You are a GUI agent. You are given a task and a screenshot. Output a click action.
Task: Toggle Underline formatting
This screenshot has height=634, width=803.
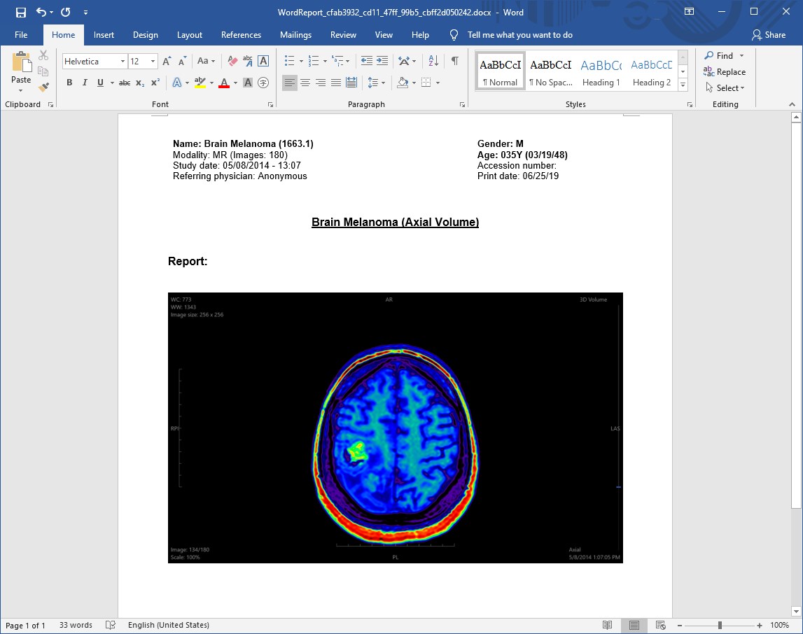pos(100,83)
